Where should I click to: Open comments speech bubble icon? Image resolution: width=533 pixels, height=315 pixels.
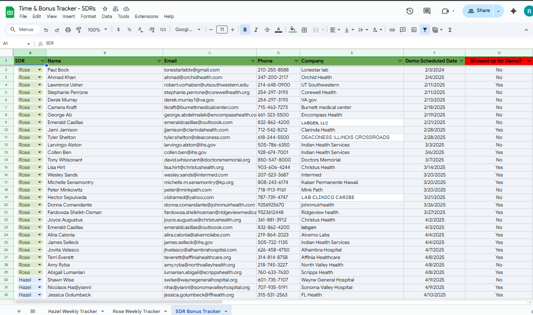427,11
